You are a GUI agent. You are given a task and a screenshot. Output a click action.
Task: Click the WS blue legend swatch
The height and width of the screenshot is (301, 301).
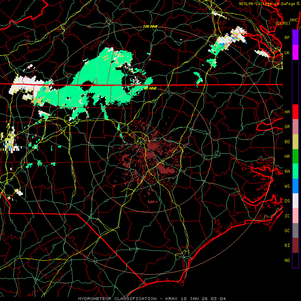click(x=295, y=186)
